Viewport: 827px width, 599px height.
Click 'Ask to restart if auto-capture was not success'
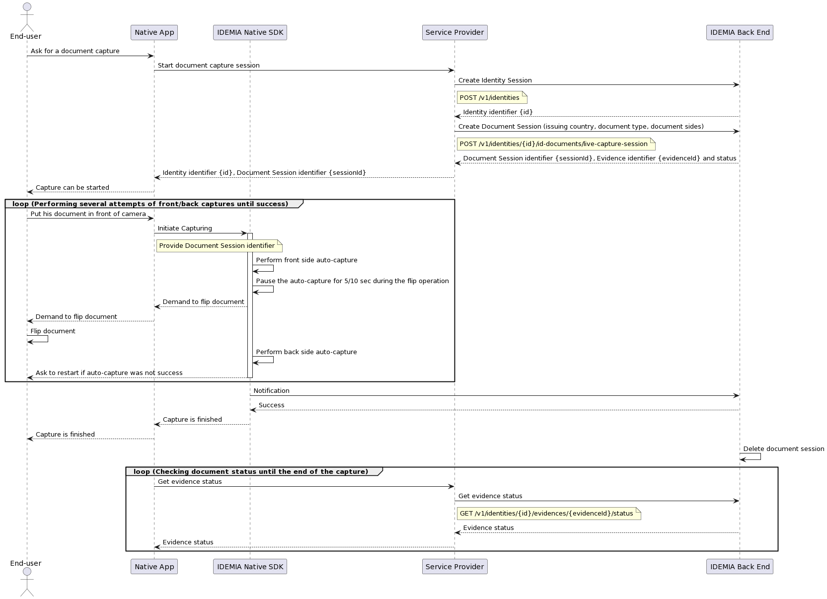point(109,373)
